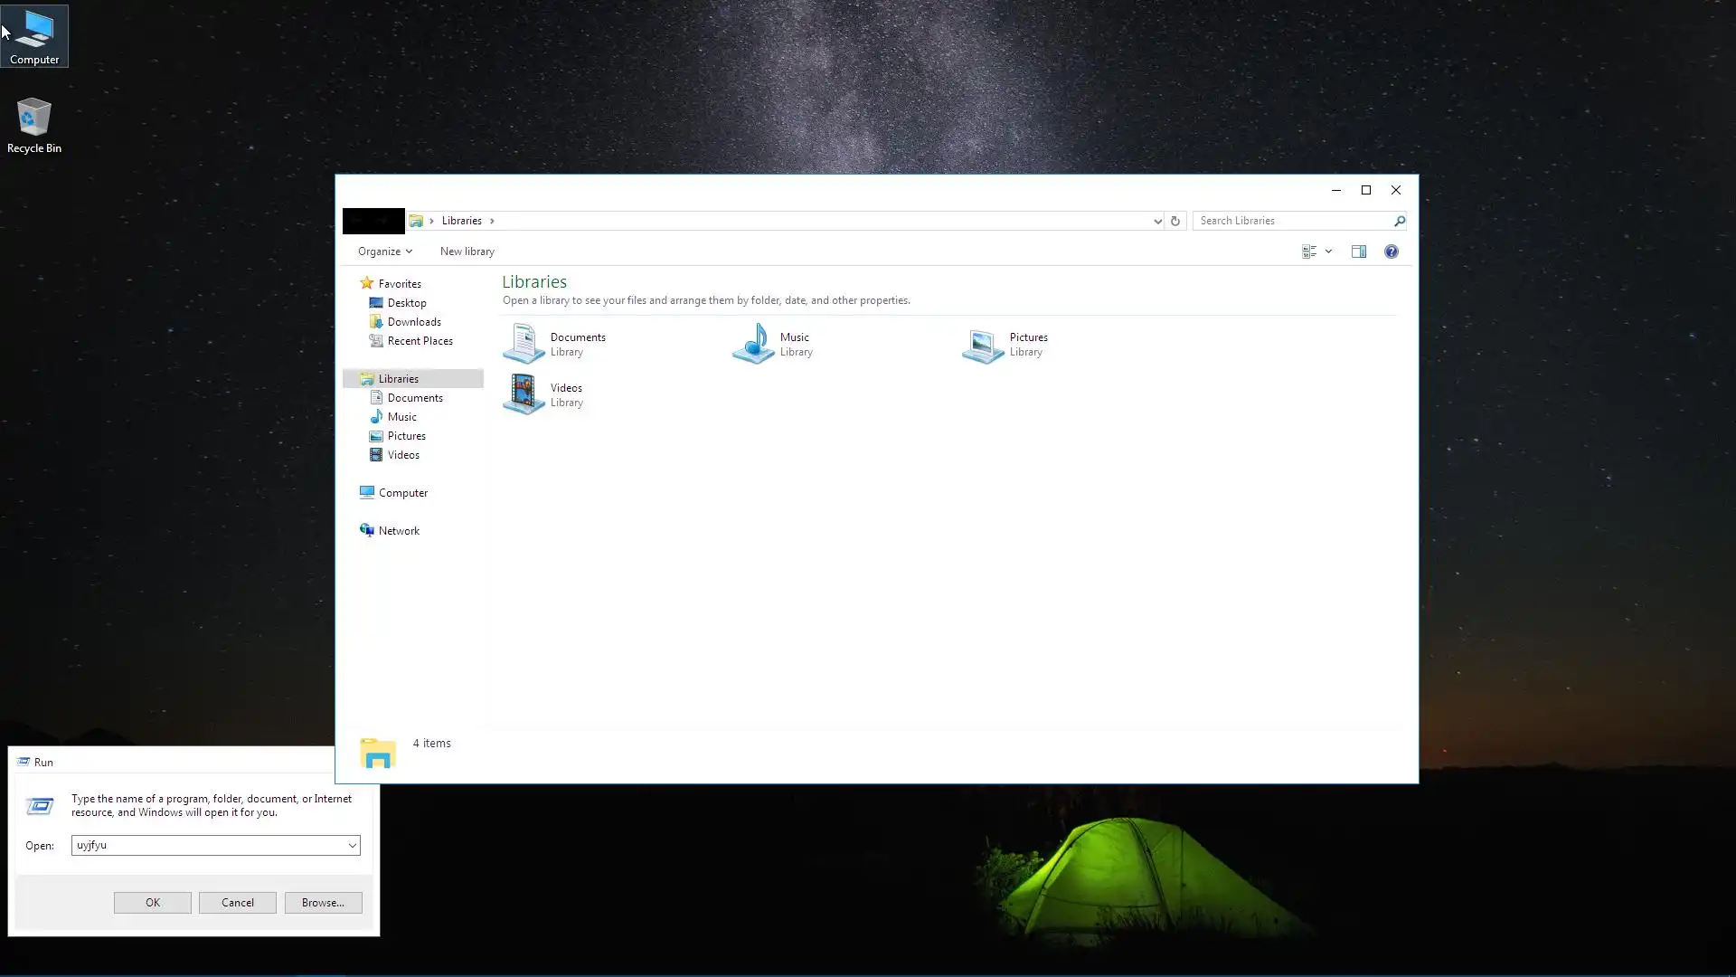Viewport: 1736px width, 977px height.
Task: Select Network in the navigation pane
Action: click(x=399, y=531)
